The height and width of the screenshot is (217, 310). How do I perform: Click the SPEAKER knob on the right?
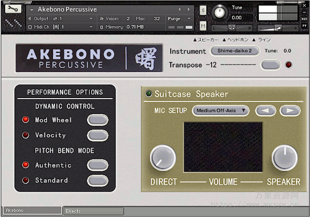coord(285,158)
